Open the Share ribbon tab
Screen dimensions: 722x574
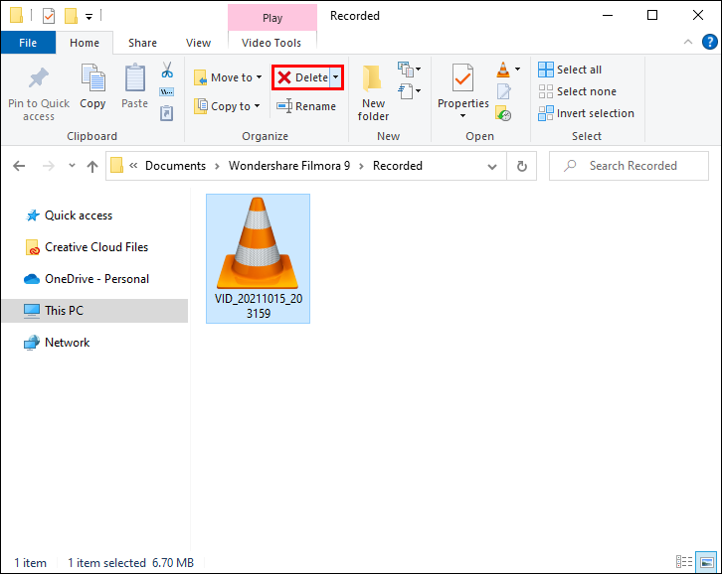coord(143,43)
